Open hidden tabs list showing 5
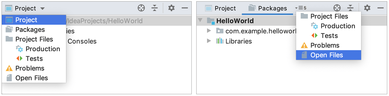Screen dimensions: 389x96 (x=300, y=8)
